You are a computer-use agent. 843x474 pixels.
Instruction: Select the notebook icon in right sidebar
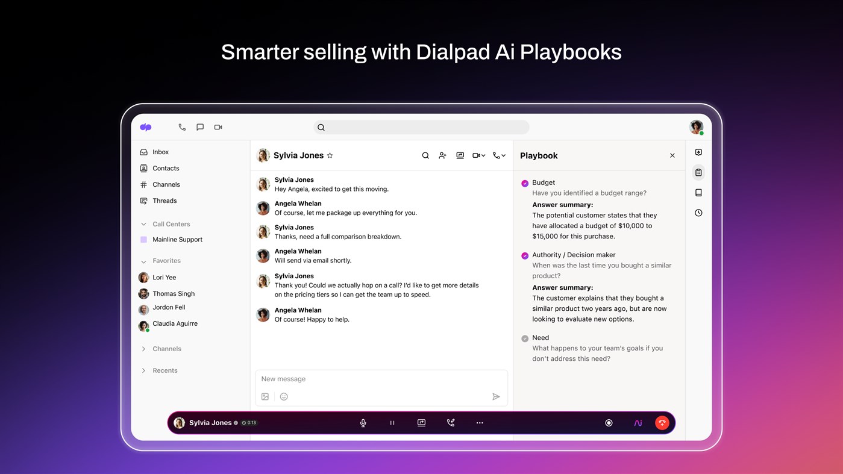(x=698, y=192)
